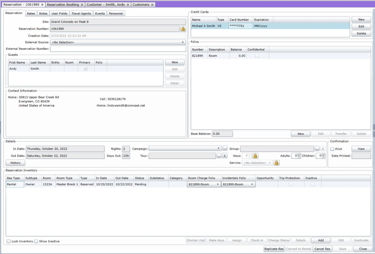The height and width of the screenshot is (254, 375).
Task: Open the External Source dropdown
Action: point(118,42)
